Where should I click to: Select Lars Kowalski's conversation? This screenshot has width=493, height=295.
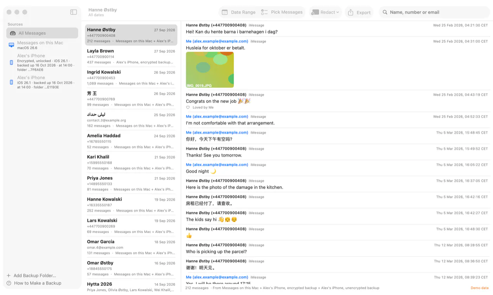pyautogui.click(x=131, y=226)
